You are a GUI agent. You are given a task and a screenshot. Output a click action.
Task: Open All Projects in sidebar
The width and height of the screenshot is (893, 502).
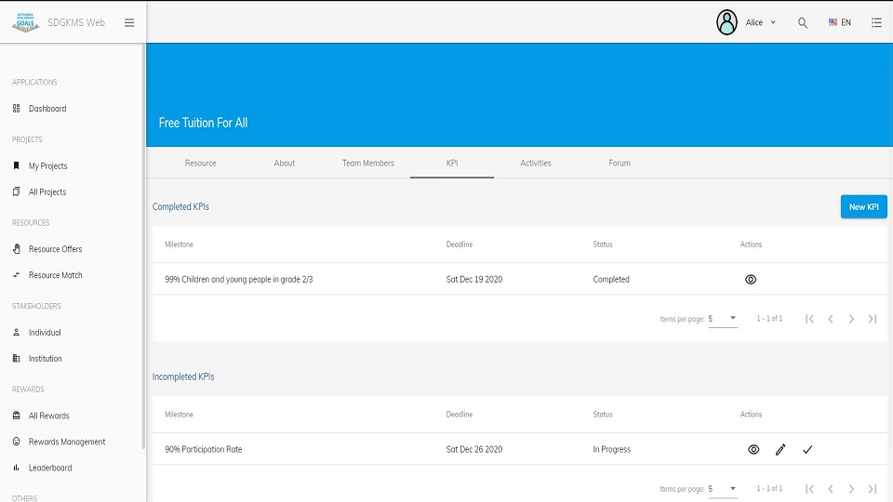click(47, 192)
